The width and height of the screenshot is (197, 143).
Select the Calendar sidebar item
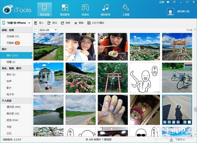[x=16, y=133]
